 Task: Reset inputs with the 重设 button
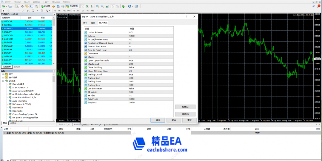pos(189,120)
